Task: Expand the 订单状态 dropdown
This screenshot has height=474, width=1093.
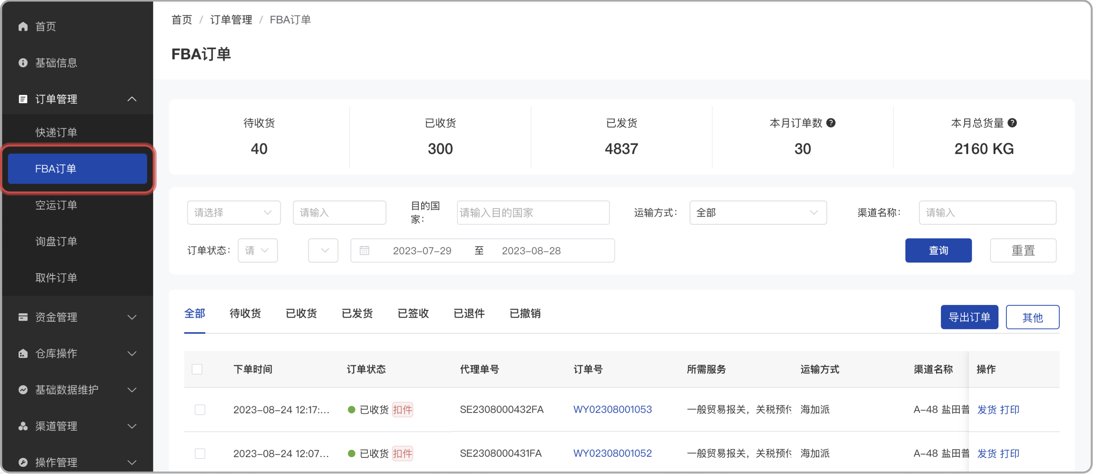Action: 258,250
